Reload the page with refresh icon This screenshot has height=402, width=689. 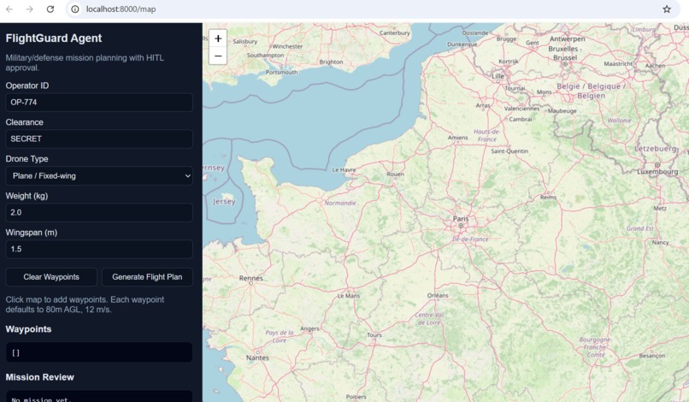tap(50, 9)
